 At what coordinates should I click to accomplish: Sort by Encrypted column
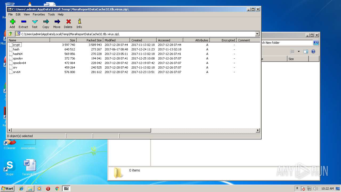[x=223, y=40]
